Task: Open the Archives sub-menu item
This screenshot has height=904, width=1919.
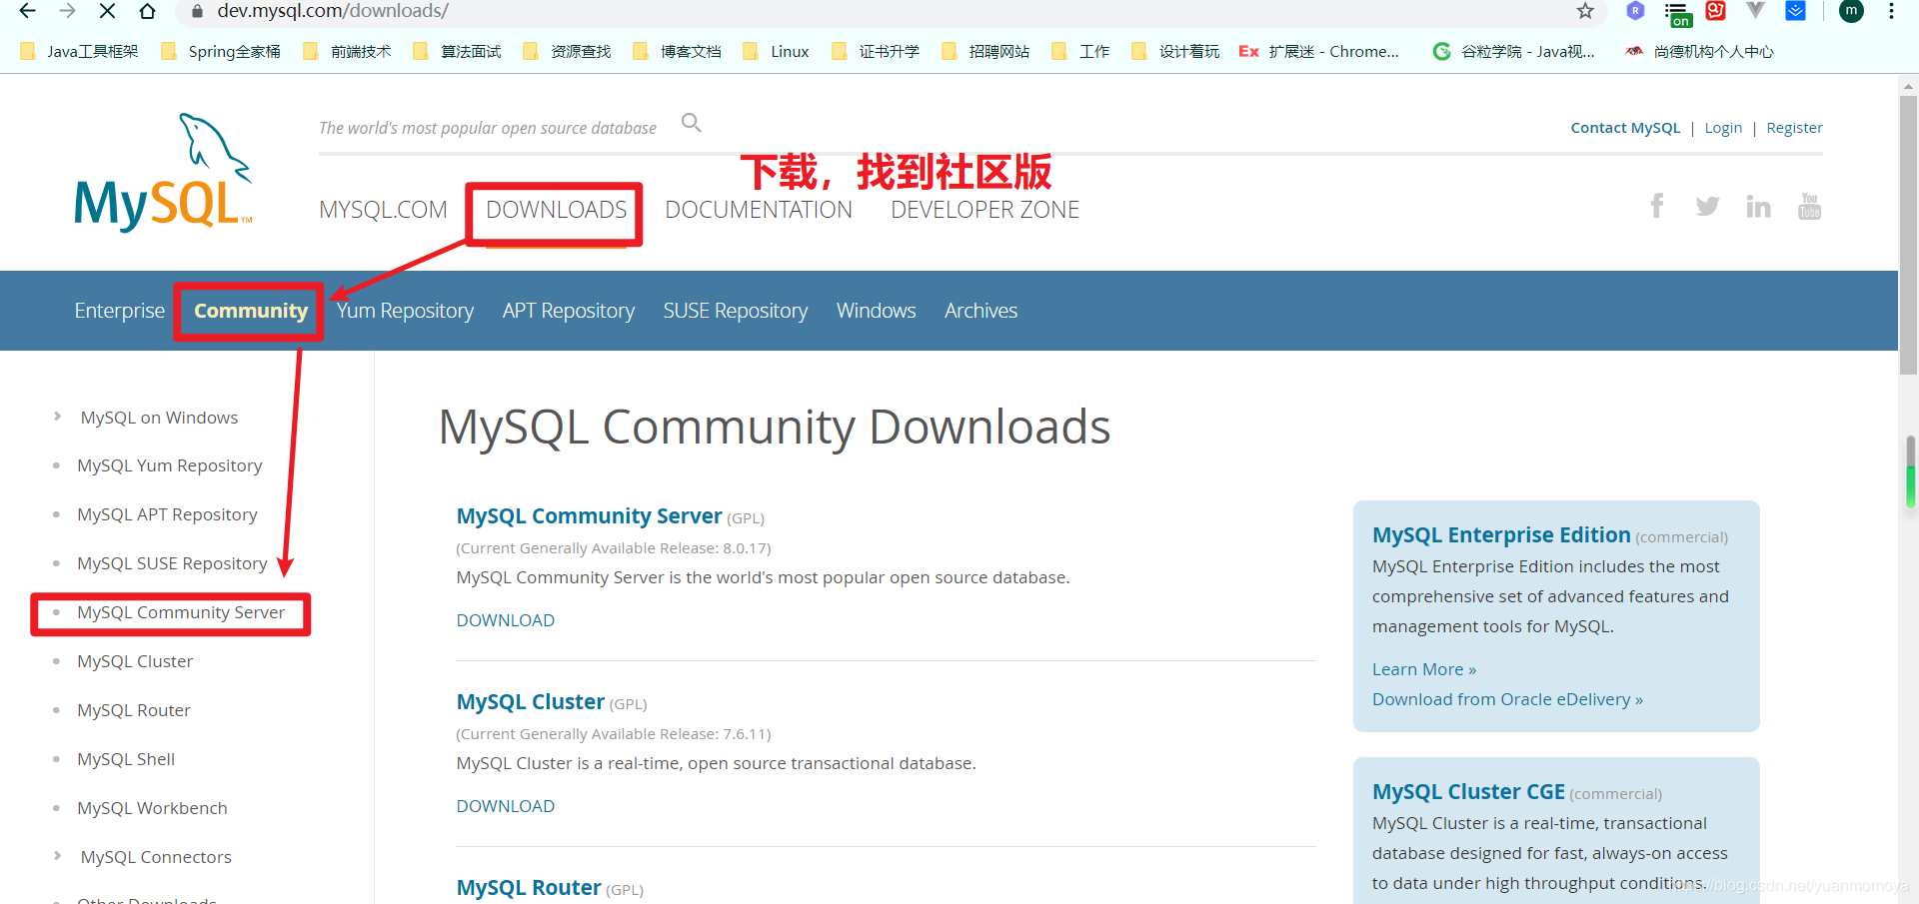Action: (x=981, y=311)
